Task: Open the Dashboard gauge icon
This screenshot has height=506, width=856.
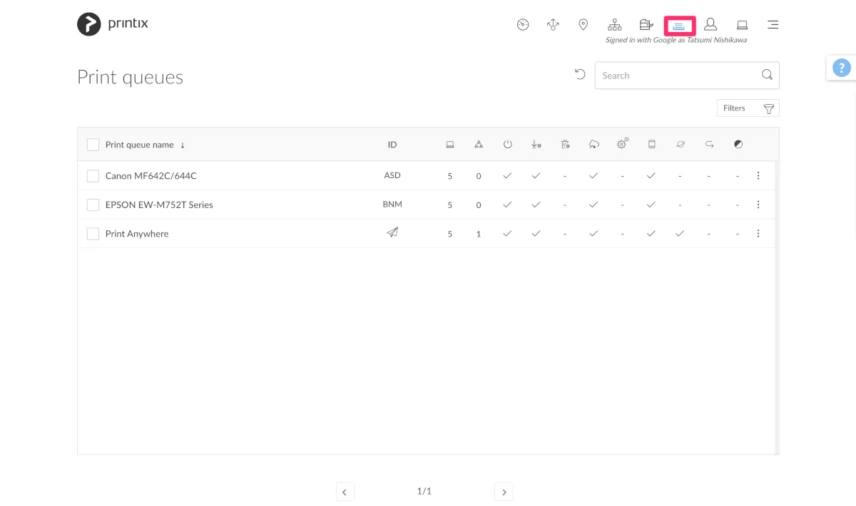Action: pos(523,25)
